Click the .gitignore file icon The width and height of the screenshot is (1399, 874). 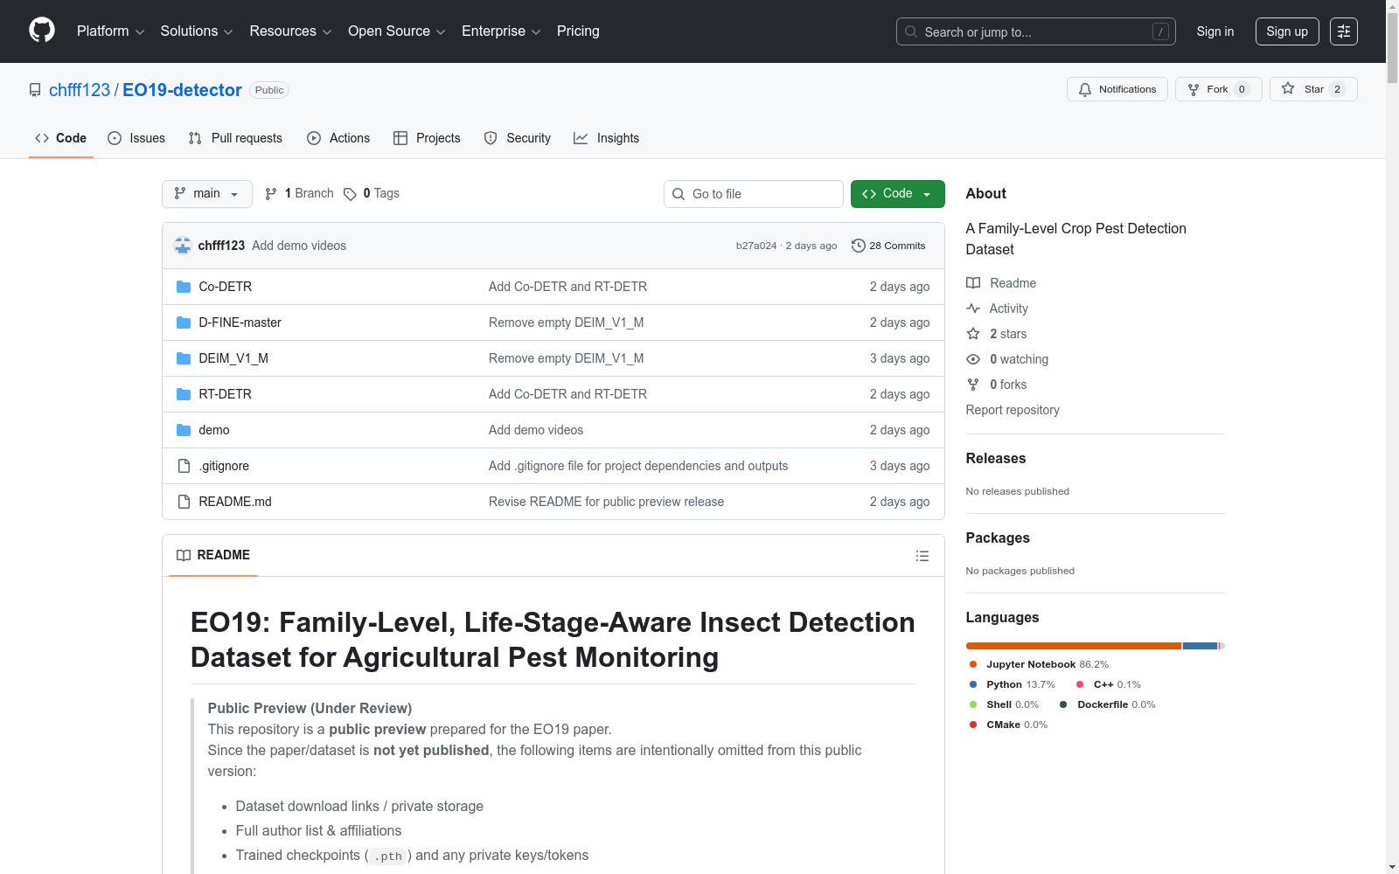(x=184, y=466)
